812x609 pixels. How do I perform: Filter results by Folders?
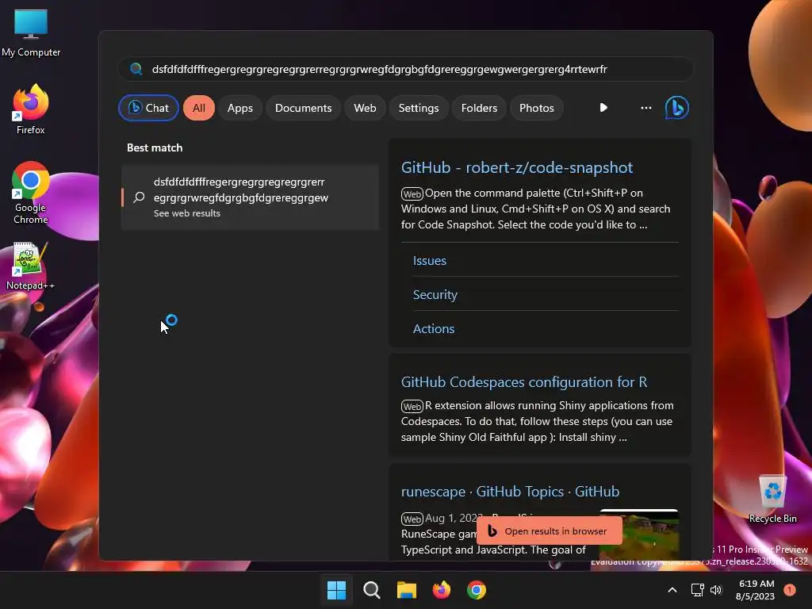tap(479, 108)
